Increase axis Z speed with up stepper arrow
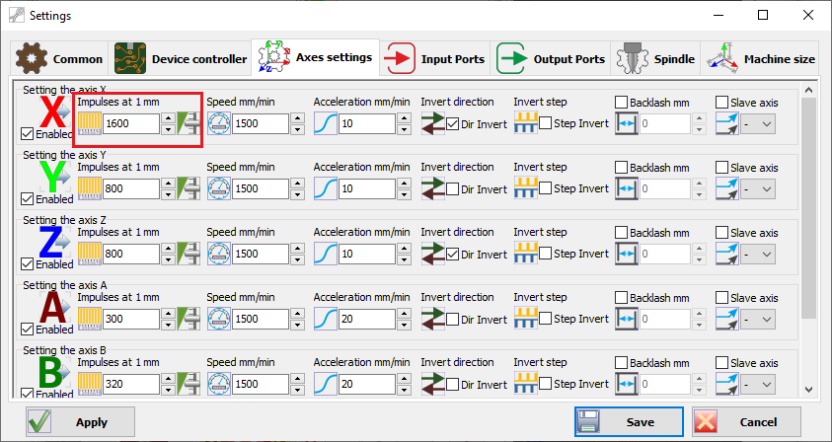The height and width of the screenshot is (442, 832). 298,249
